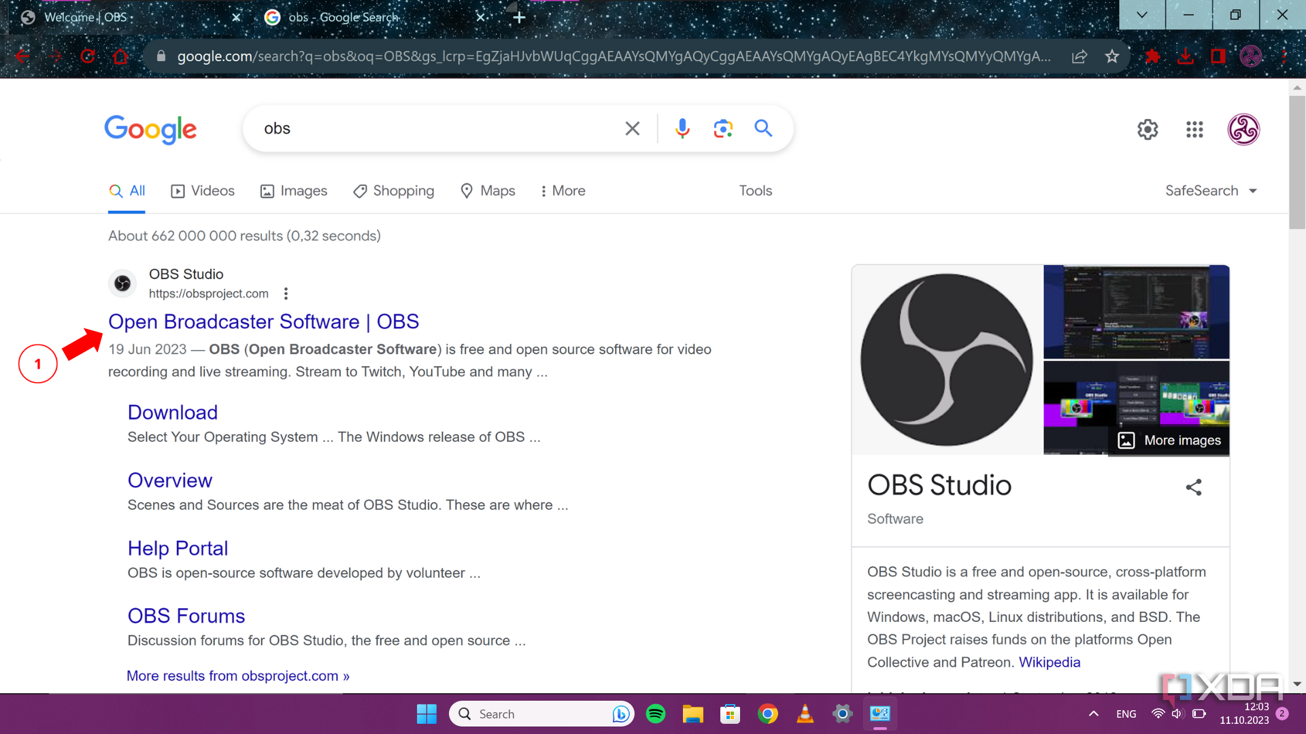Activate voice search with the microphone icon
This screenshot has height=734, width=1306.
click(682, 128)
